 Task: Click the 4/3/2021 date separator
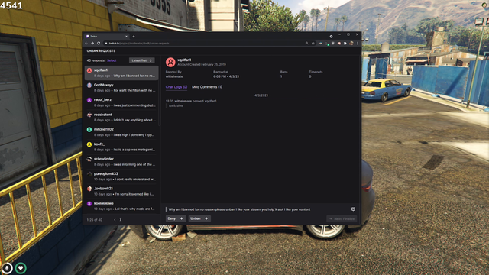[261, 95]
